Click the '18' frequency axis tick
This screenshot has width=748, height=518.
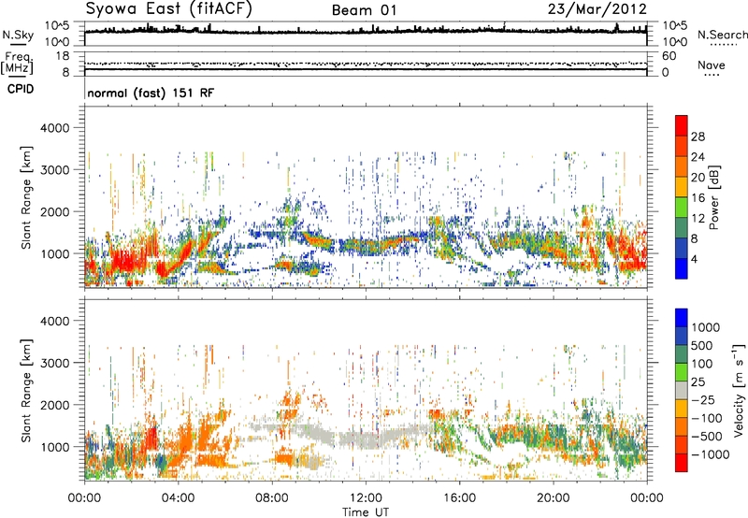[x=63, y=56]
